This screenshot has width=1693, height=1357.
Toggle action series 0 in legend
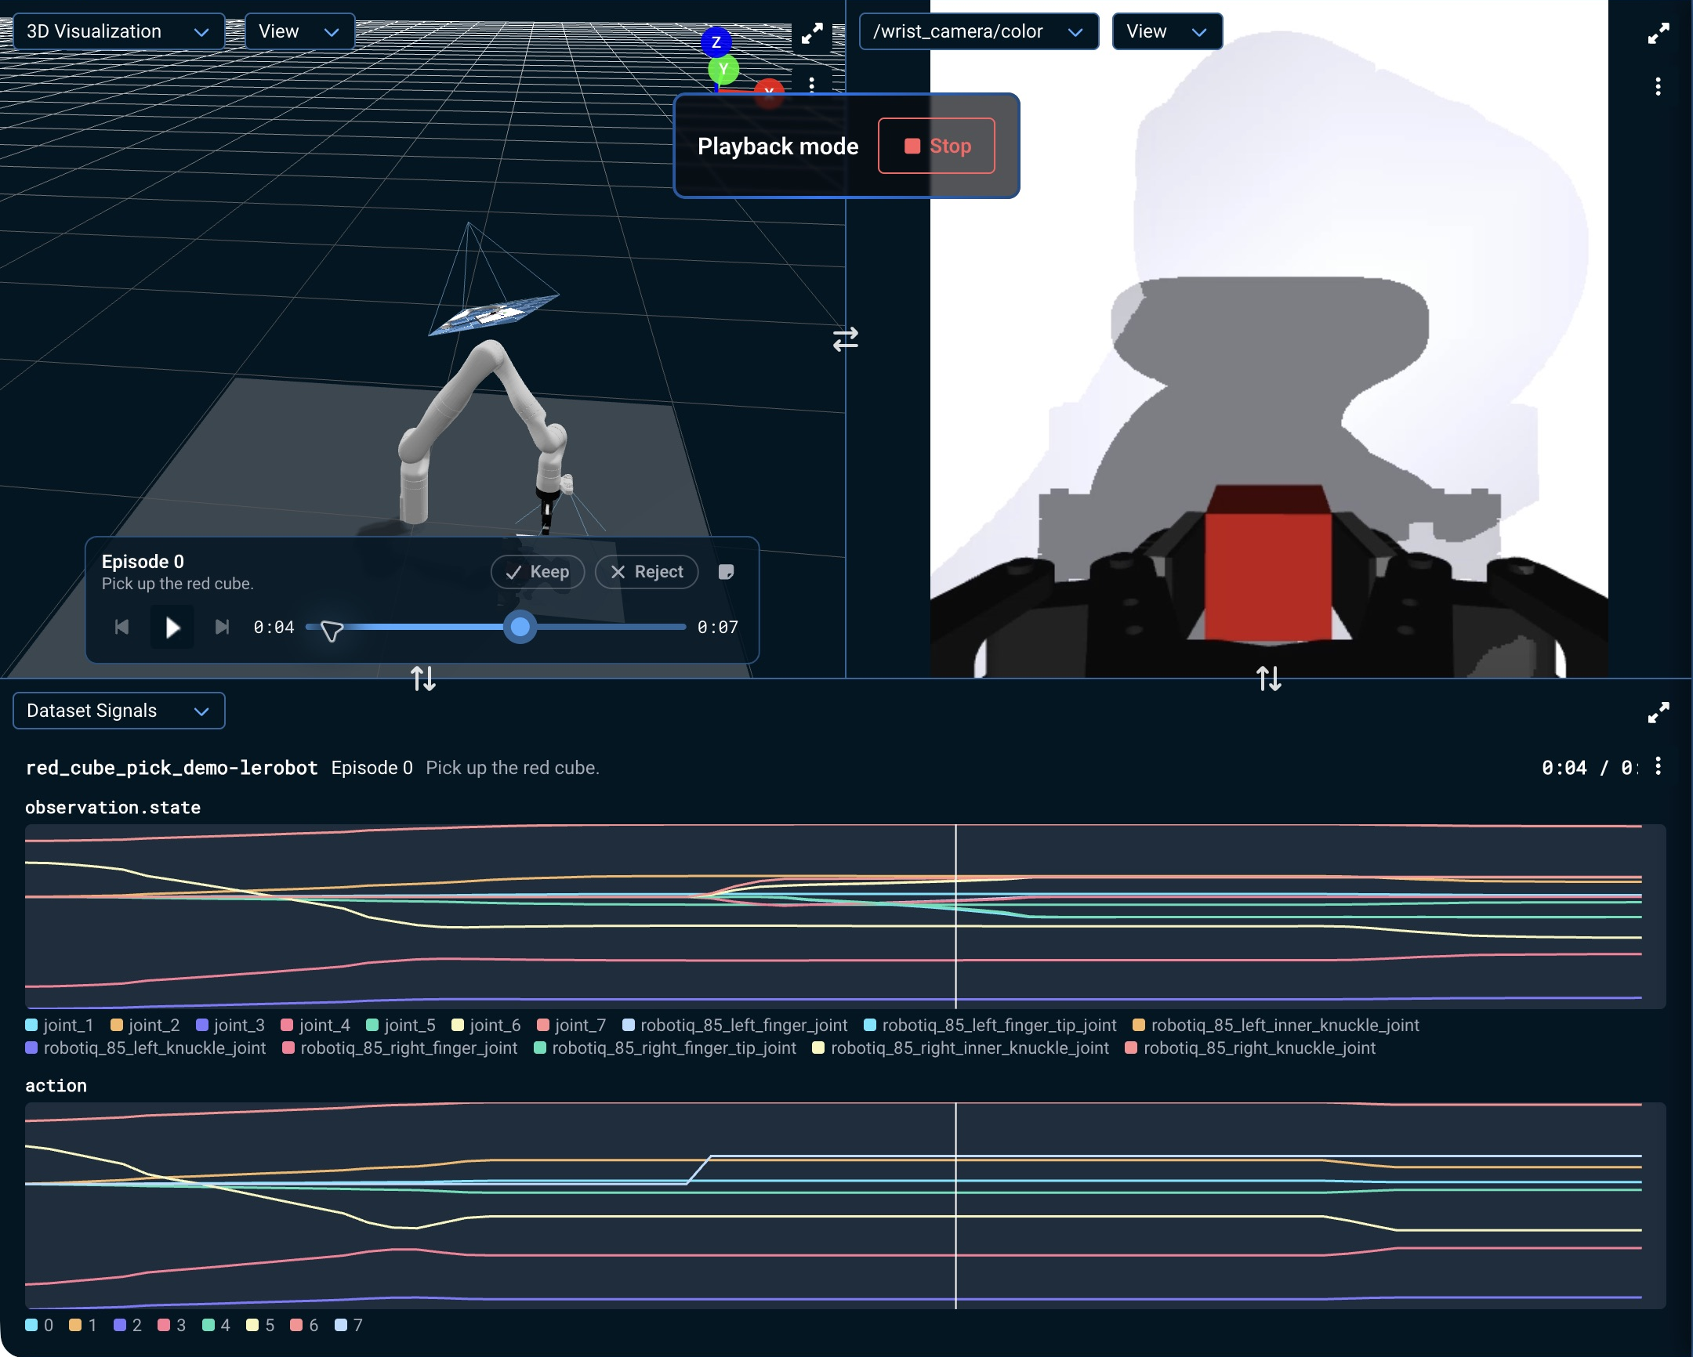(39, 1325)
